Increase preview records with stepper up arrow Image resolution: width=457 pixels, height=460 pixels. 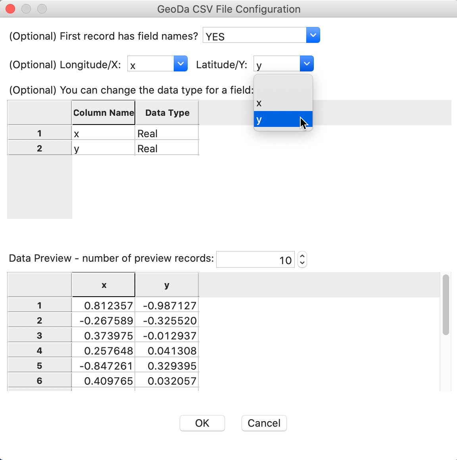pos(302,256)
